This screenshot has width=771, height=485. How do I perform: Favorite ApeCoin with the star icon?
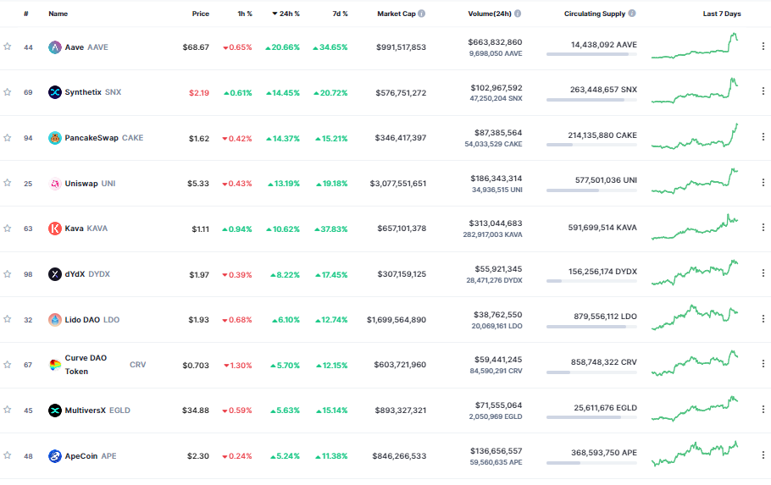tap(8, 455)
